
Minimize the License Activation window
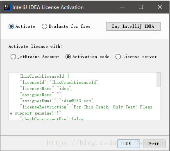pos(122,7)
